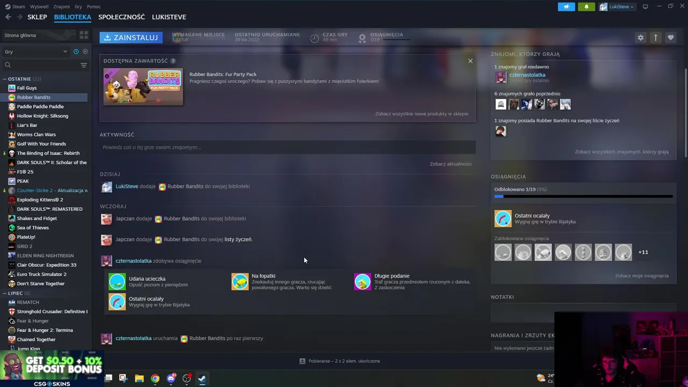Open czternastolatka's profile link in friends panel
Image resolution: width=688 pixels, height=387 pixels.
pyautogui.click(x=527, y=75)
